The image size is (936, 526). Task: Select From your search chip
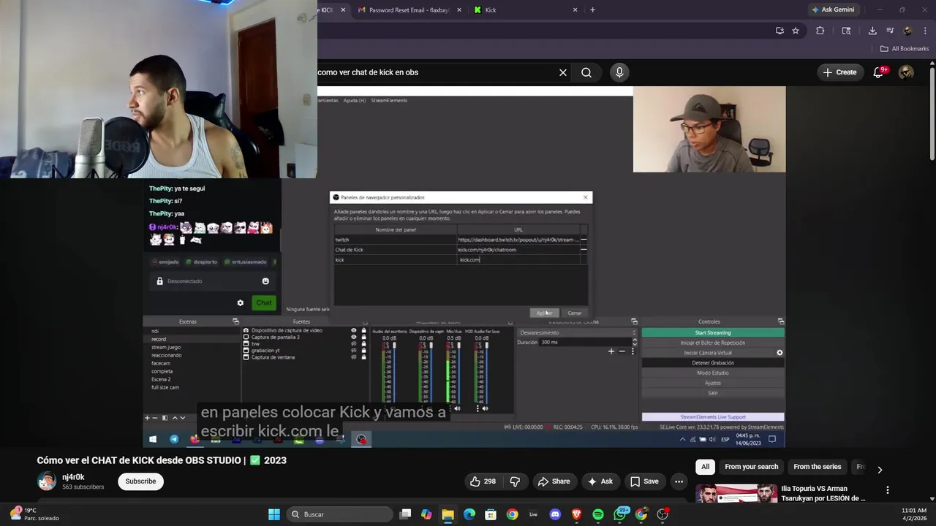(x=752, y=467)
